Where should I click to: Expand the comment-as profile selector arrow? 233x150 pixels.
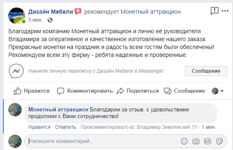click(222, 91)
